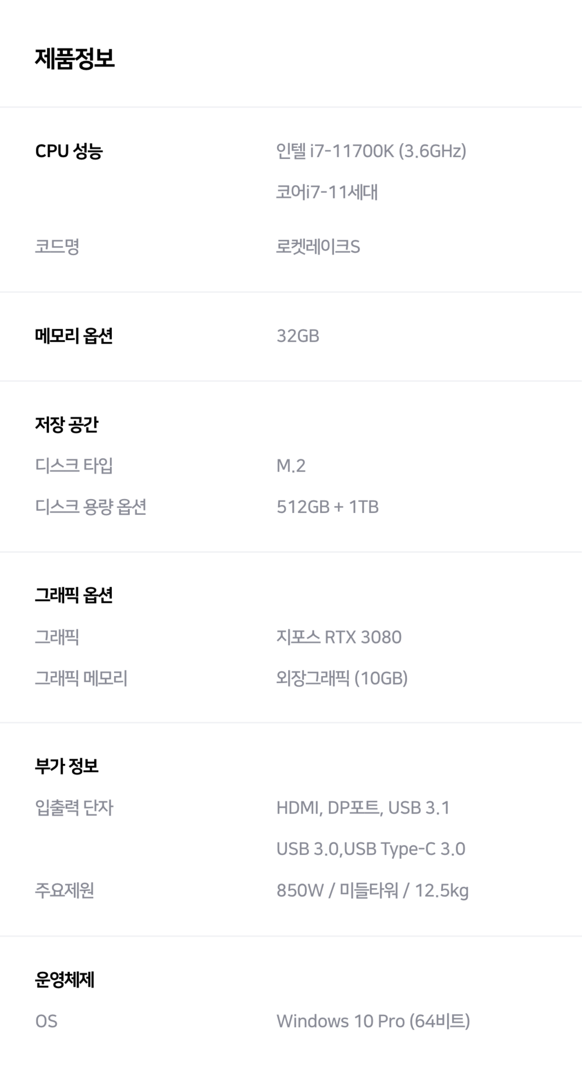Click the 제품정보 page heading
Viewport: 582px width, 1086px height.
(x=74, y=58)
